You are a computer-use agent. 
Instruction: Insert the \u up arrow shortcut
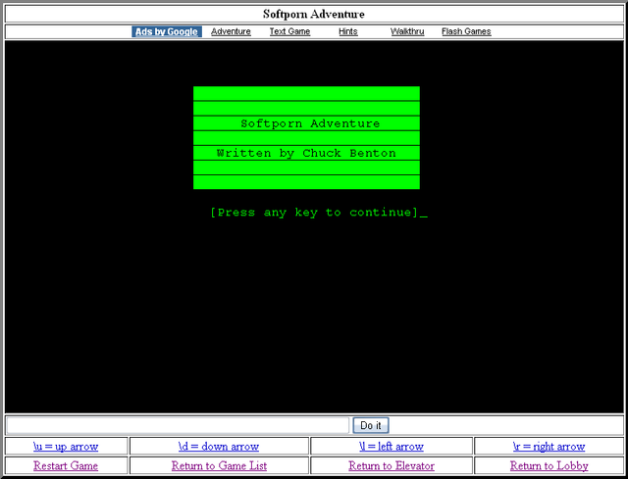click(66, 447)
